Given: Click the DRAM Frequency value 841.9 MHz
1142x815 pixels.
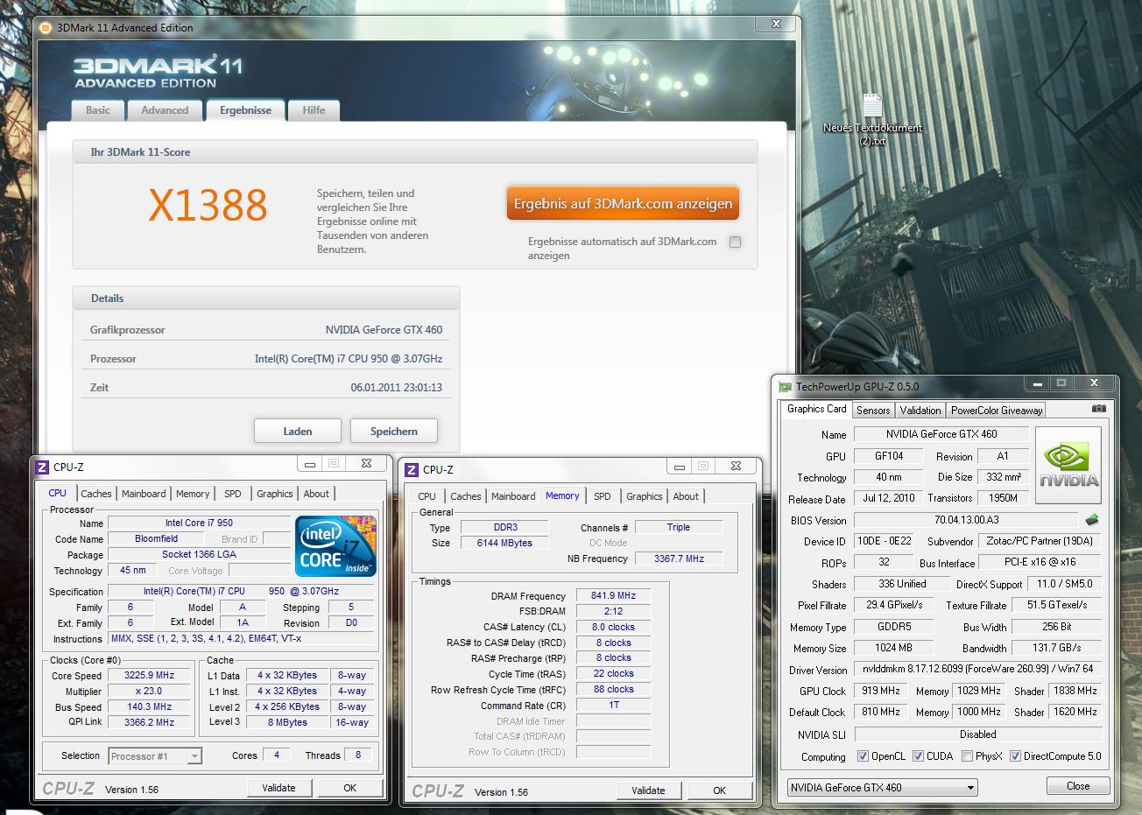Looking at the screenshot, I should tap(613, 595).
